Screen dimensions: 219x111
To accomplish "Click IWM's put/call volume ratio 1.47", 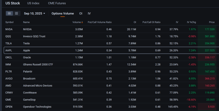I will [109, 65].
